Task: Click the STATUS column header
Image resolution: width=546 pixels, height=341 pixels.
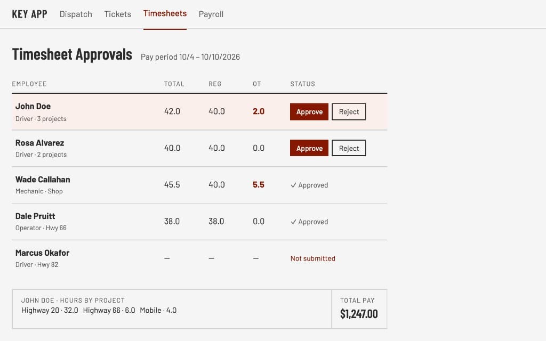Action: point(303,84)
